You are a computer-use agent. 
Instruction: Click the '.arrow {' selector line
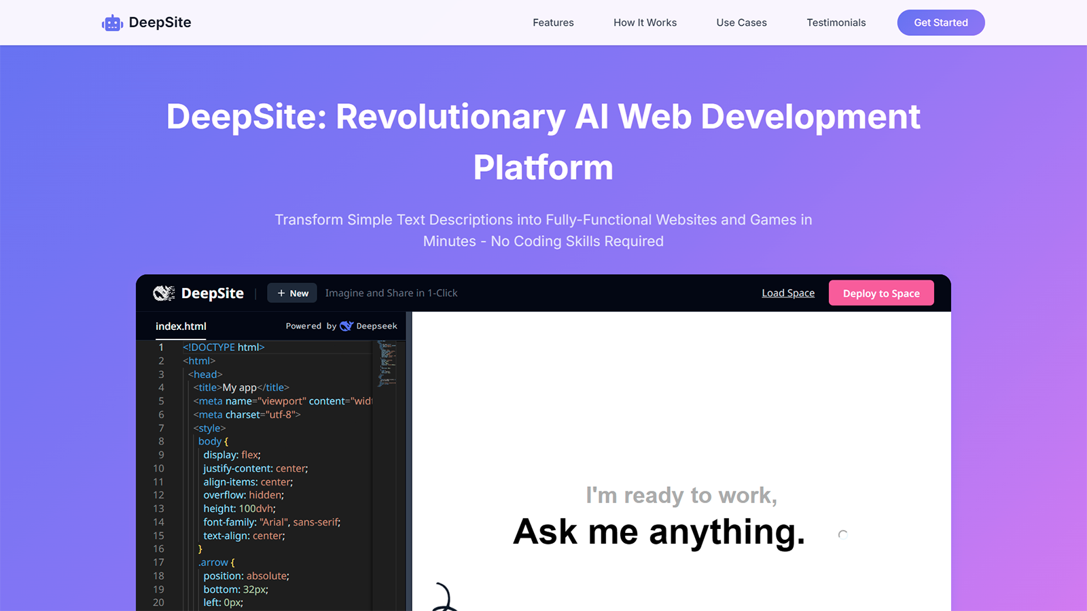217,563
